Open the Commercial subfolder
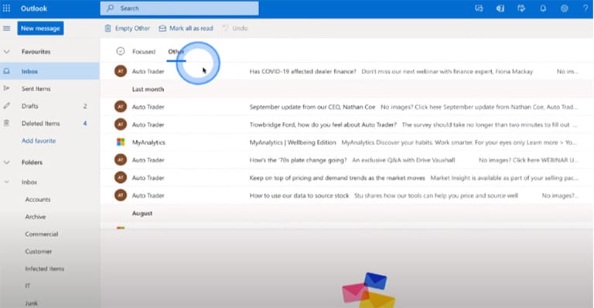This screenshot has height=308, width=594. click(x=42, y=234)
